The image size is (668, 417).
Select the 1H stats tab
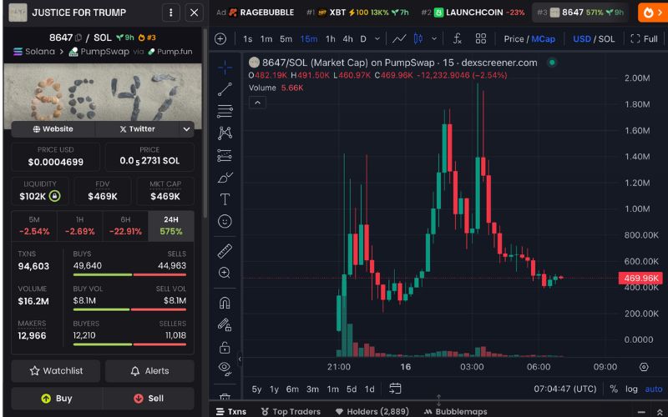79,226
